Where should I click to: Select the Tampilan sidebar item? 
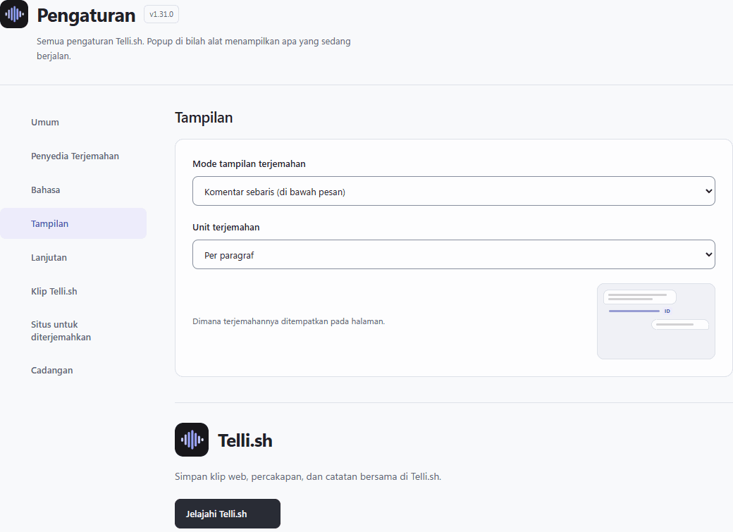point(73,223)
